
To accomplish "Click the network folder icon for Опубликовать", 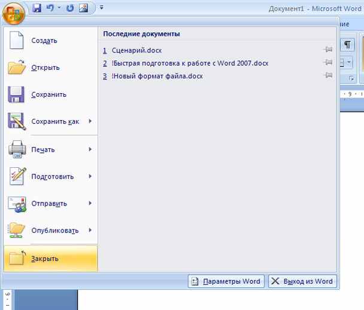I will click(16, 230).
